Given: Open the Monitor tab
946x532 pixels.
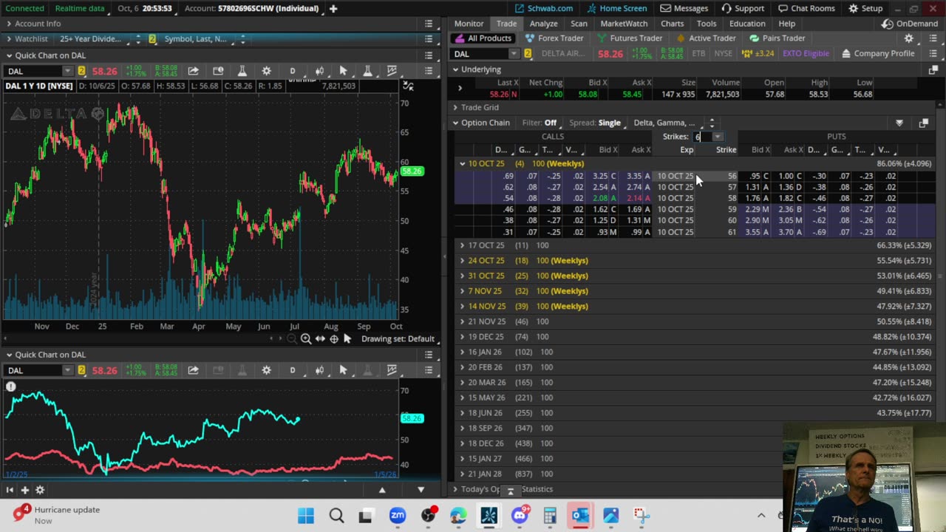Looking at the screenshot, I should (x=469, y=24).
